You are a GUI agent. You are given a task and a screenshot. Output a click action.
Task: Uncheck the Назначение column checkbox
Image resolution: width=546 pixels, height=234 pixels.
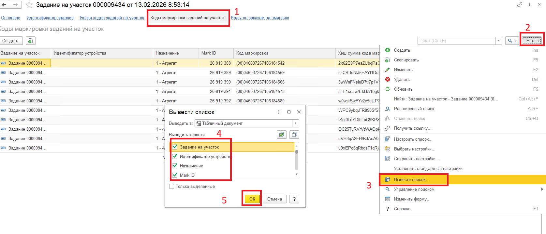point(175,166)
